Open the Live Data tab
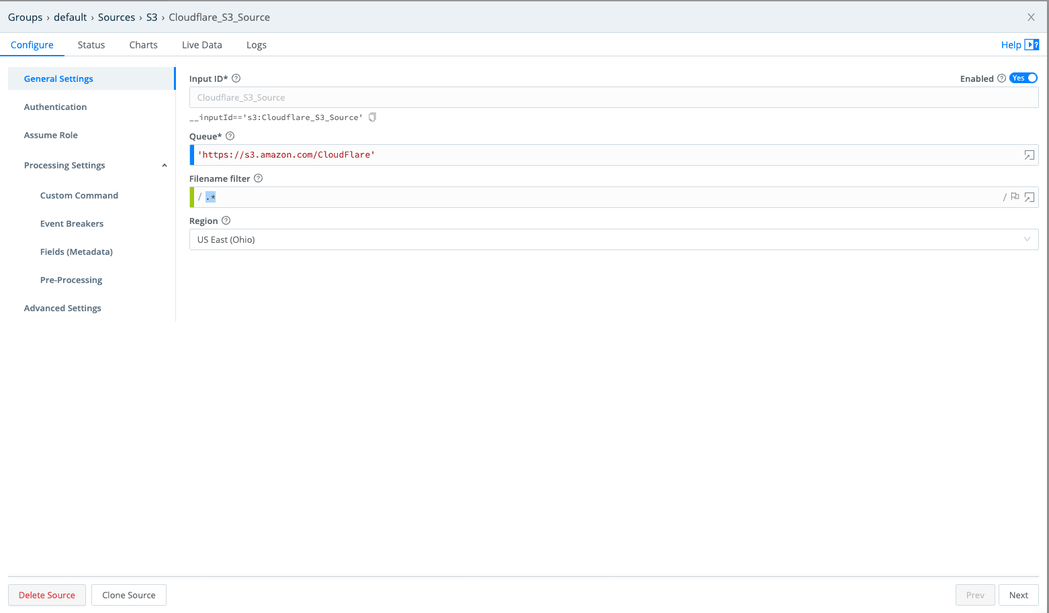The width and height of the screenshot is (1049, 613). coord(201,45)
